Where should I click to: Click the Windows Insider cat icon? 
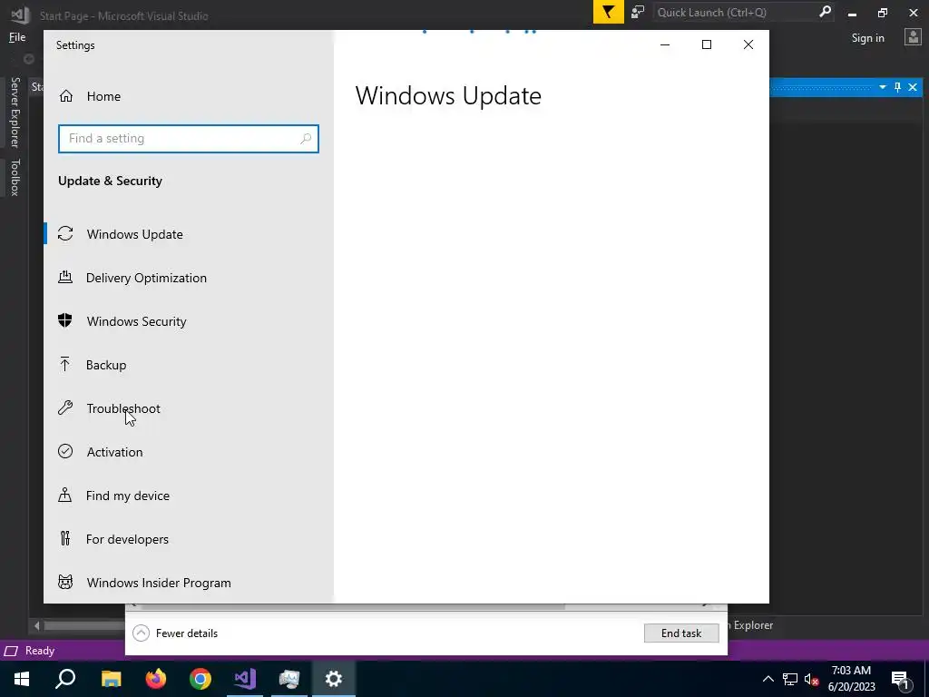(65, 582)
